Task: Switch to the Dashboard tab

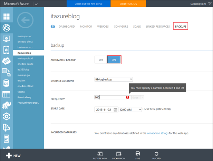Action: point(67,27)
